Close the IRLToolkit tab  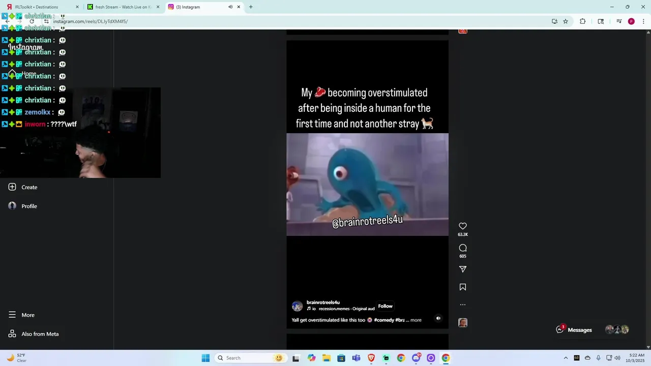pos(77,7)
